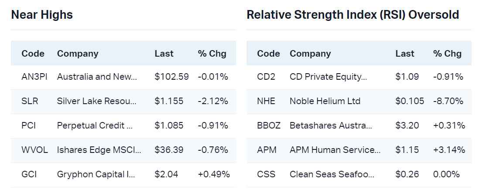Click the Near Highs section heading
486x193 pixels.
[x=42, y=15]
